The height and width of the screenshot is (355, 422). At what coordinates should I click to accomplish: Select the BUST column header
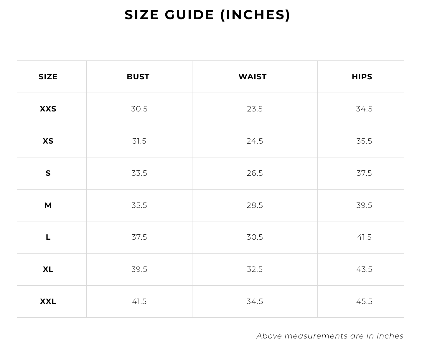[138, 77]
